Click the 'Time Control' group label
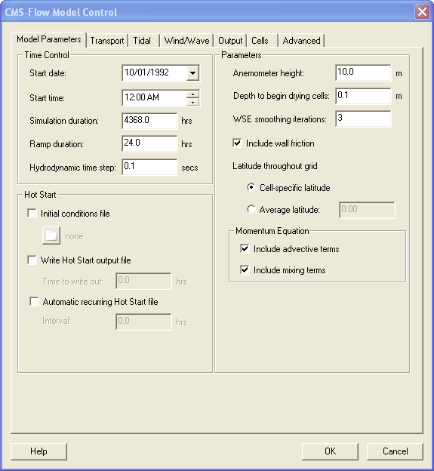The width and height of the screenshot is (434, 471). click(47, 54)
